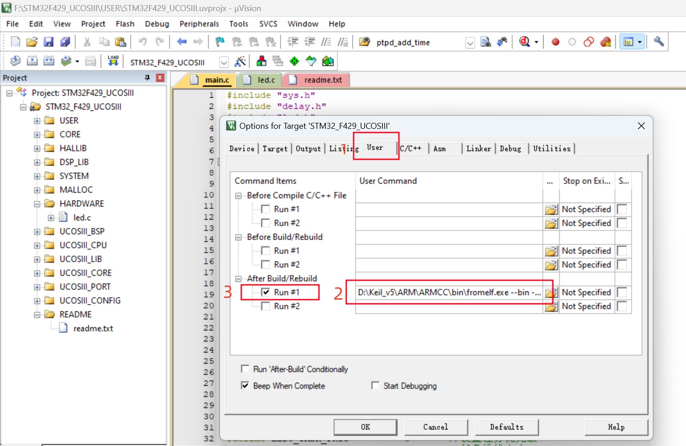The width and height of the screenshot is (686, 446).
Task: Open Manage Project Items icon
Action: point(261,61)
